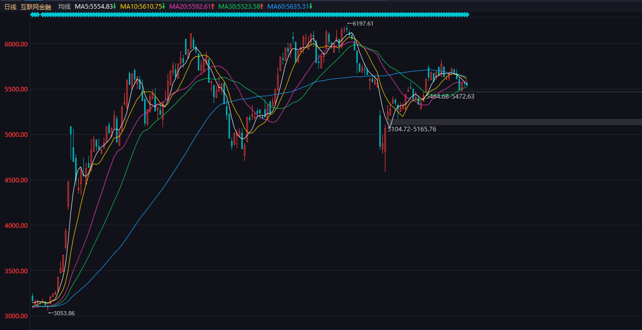Click the 5104.72-5165.76 gap label
This screenshot has width=642, height=330.
412,129
